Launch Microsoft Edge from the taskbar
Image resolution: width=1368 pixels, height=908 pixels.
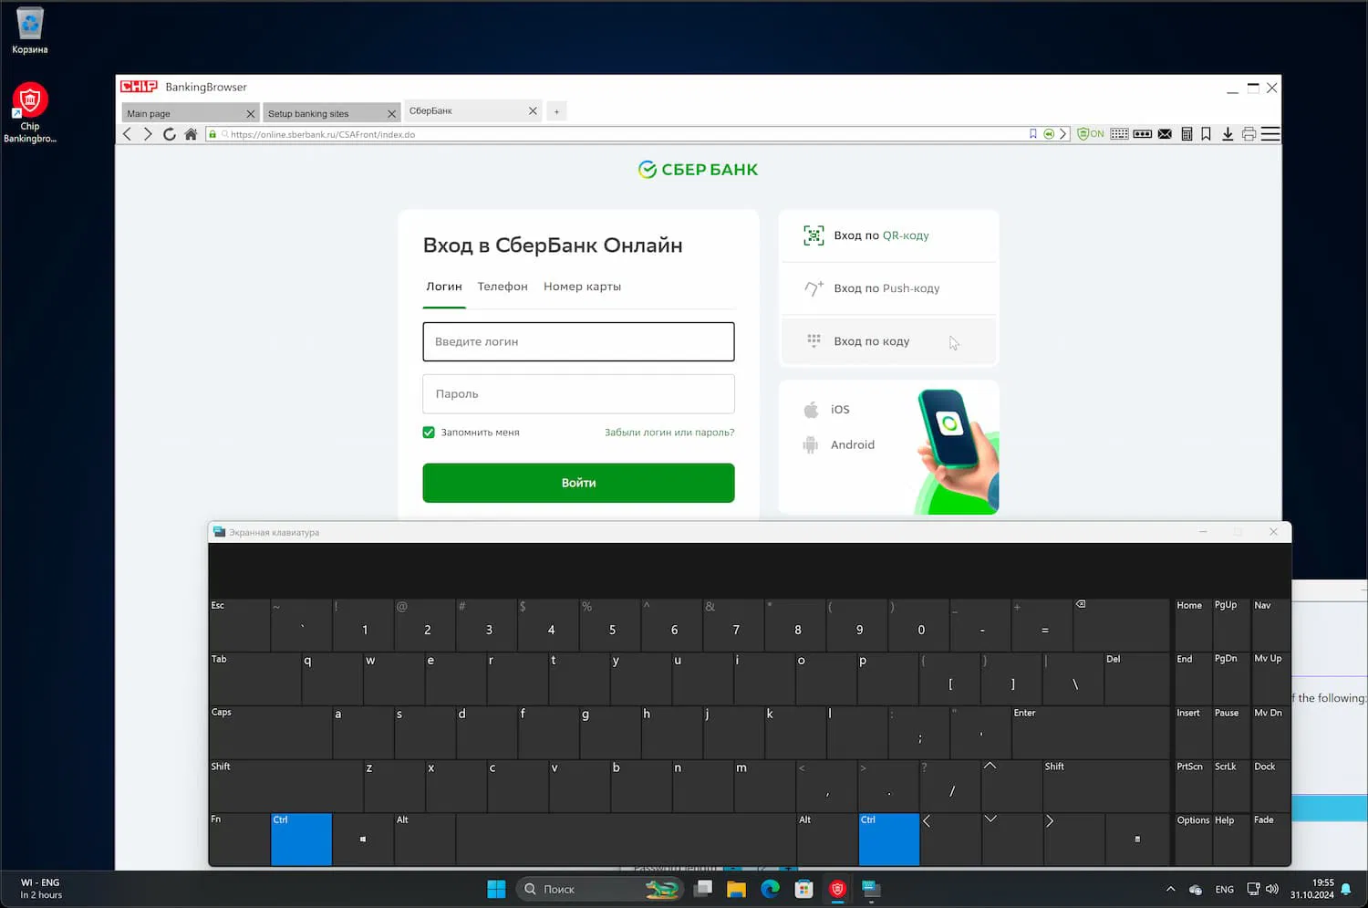pos(770,889)
